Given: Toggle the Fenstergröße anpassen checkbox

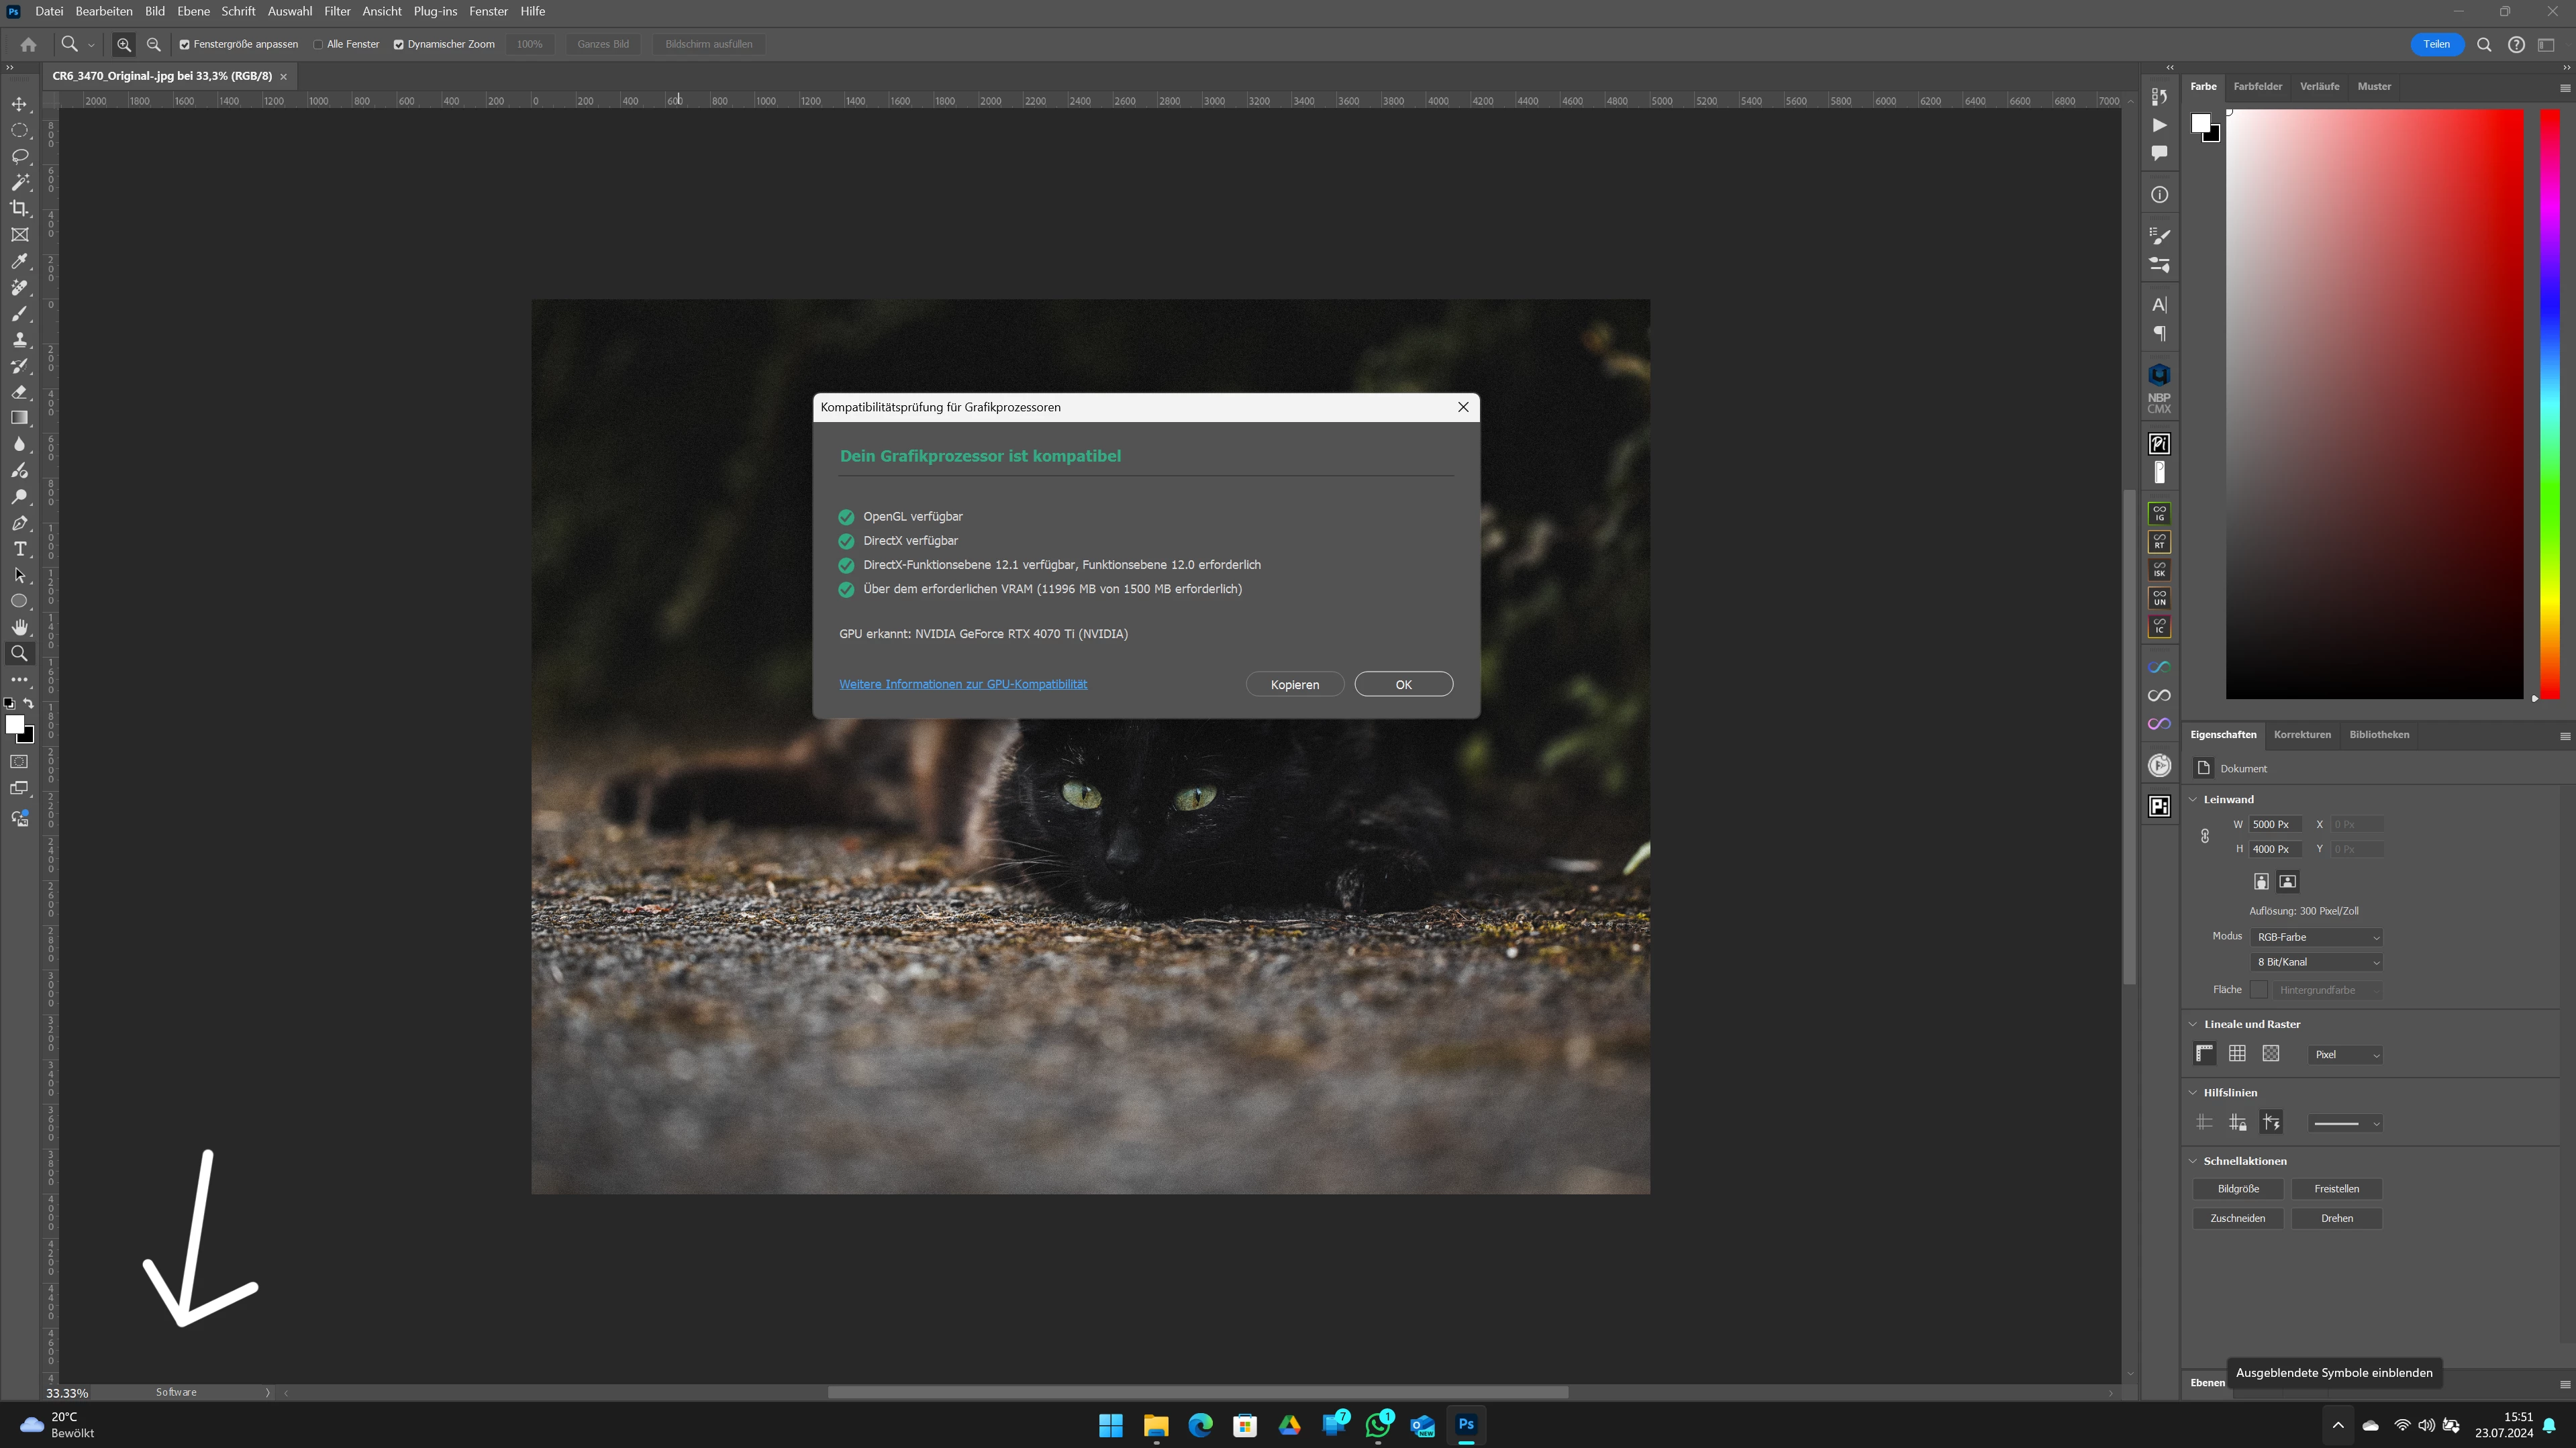Looking at the screenshot, I should click(184, 44).
